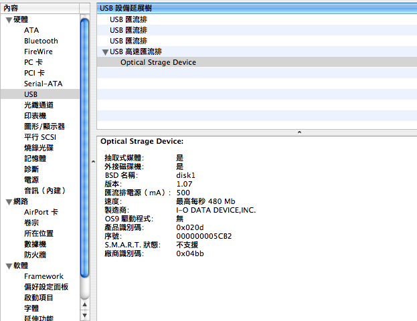Viewport: 417px width, 321px height.
Task: Click the Optical Strage Device: detail heading
Action: point(142,141)
